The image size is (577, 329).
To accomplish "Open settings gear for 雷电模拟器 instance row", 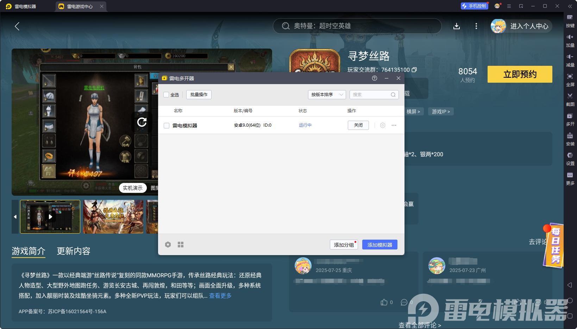I will coord(383,125).
